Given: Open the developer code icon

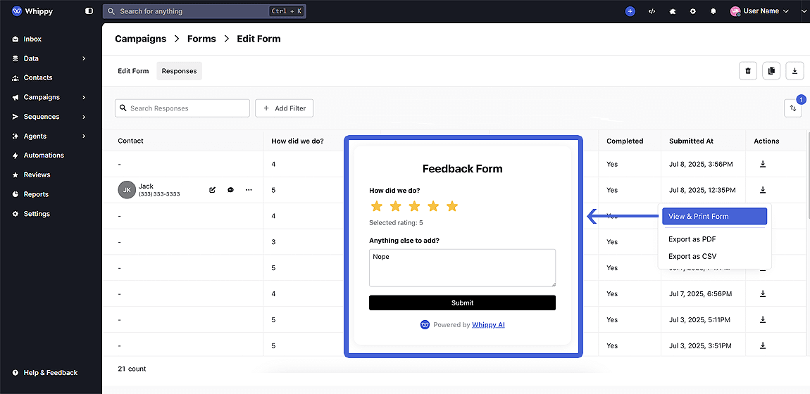Looking at the screenshot, I should point(652,11).
